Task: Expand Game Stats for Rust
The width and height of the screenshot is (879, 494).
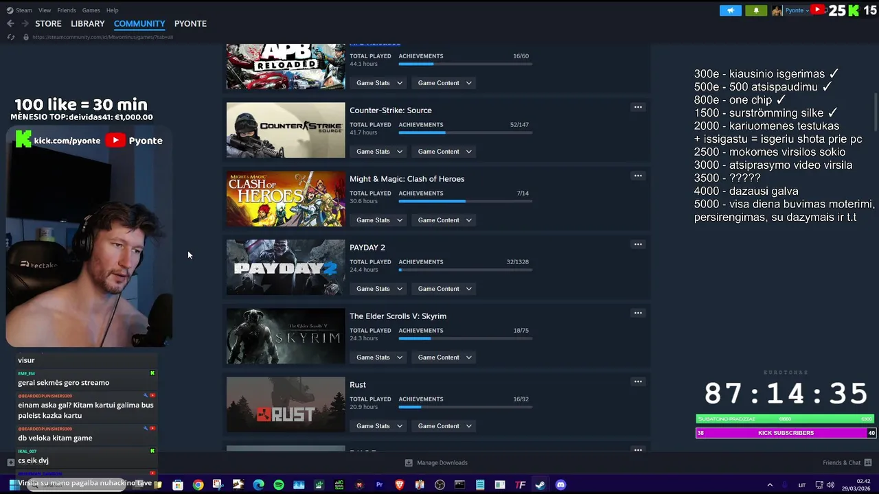Action: (379, 426)
